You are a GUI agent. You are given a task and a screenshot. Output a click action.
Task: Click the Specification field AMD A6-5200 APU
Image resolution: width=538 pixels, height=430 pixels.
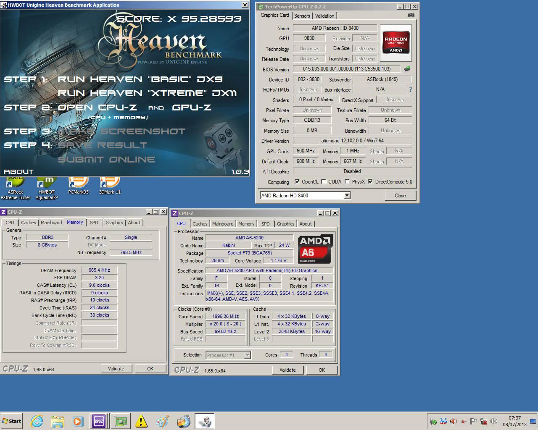269,270
